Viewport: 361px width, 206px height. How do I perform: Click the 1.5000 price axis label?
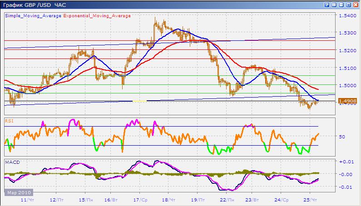pos(347,85)
